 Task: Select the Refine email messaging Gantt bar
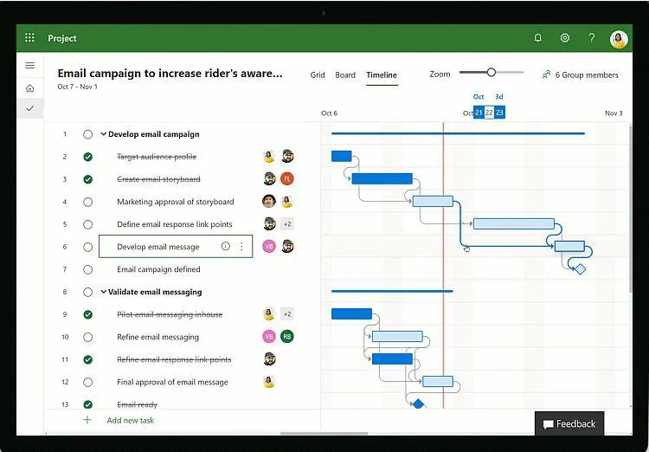(397, 336)
